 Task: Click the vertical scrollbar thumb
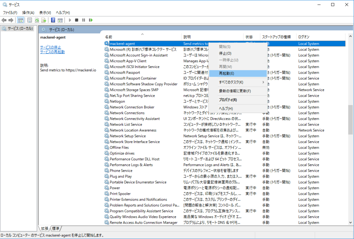click(x=350, y=120)
